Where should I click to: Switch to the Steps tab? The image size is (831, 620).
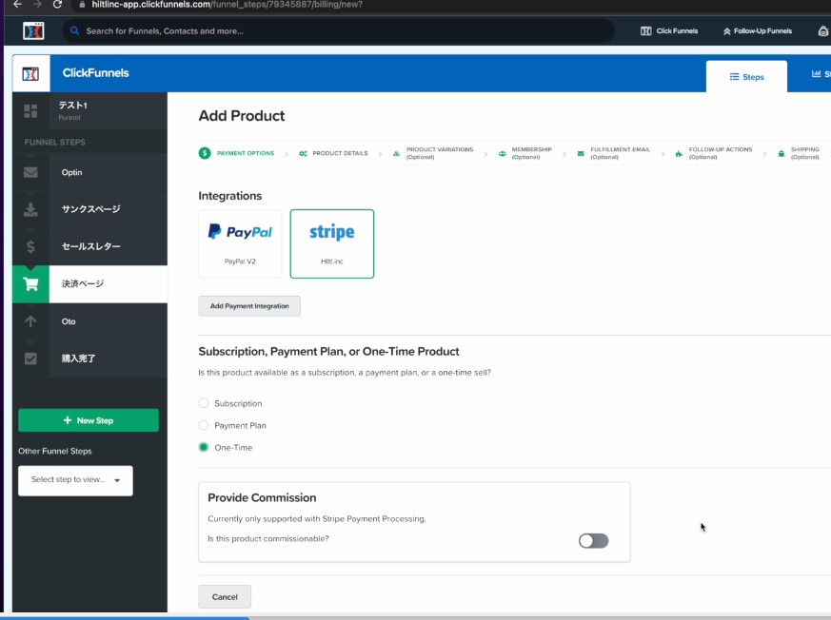point(746,77)
